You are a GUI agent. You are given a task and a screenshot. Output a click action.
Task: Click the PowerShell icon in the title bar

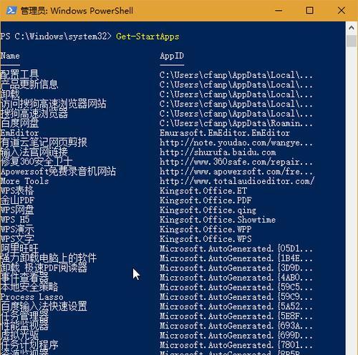pos(11,11)
